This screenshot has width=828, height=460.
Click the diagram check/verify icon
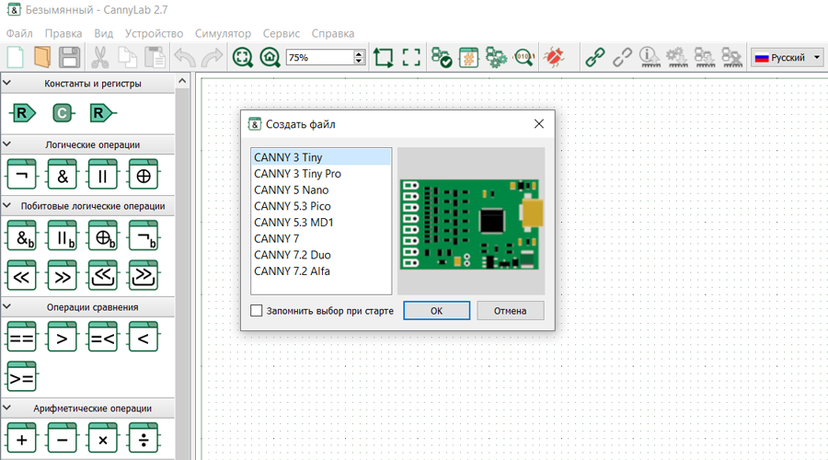point(441,57)
